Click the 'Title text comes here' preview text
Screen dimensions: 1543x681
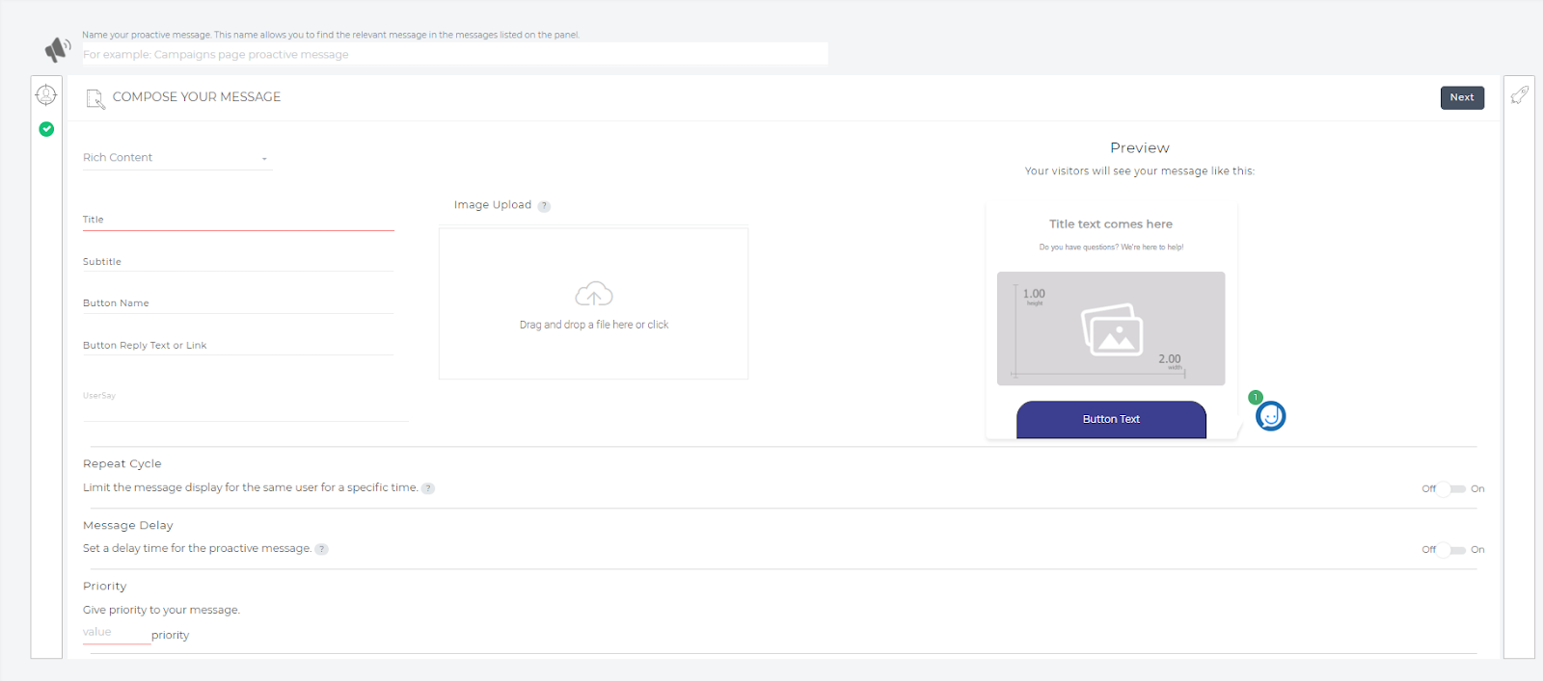coord(1111,224)
